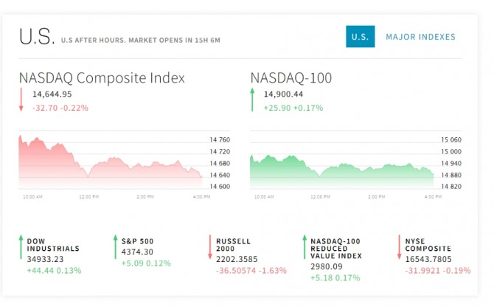
Task: Open the Russell 2000 index link
Action: [233, 245]
